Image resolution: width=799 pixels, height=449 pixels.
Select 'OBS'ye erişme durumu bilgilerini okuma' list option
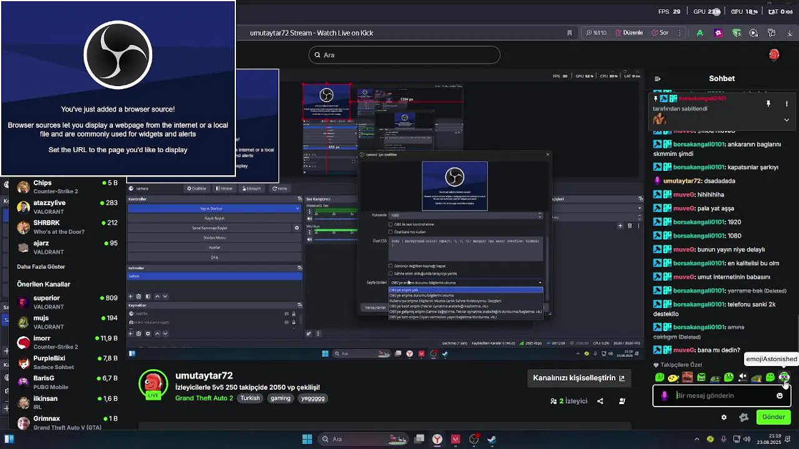pos(466,295)
